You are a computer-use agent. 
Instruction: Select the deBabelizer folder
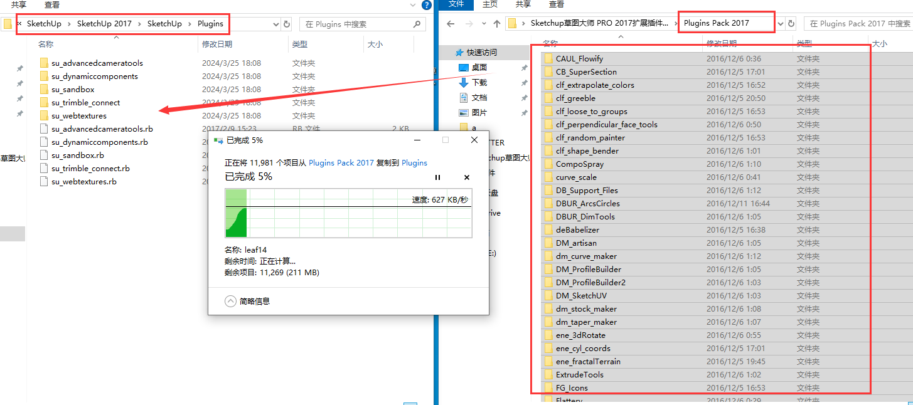pyautogui.click(x=577, y=230)
